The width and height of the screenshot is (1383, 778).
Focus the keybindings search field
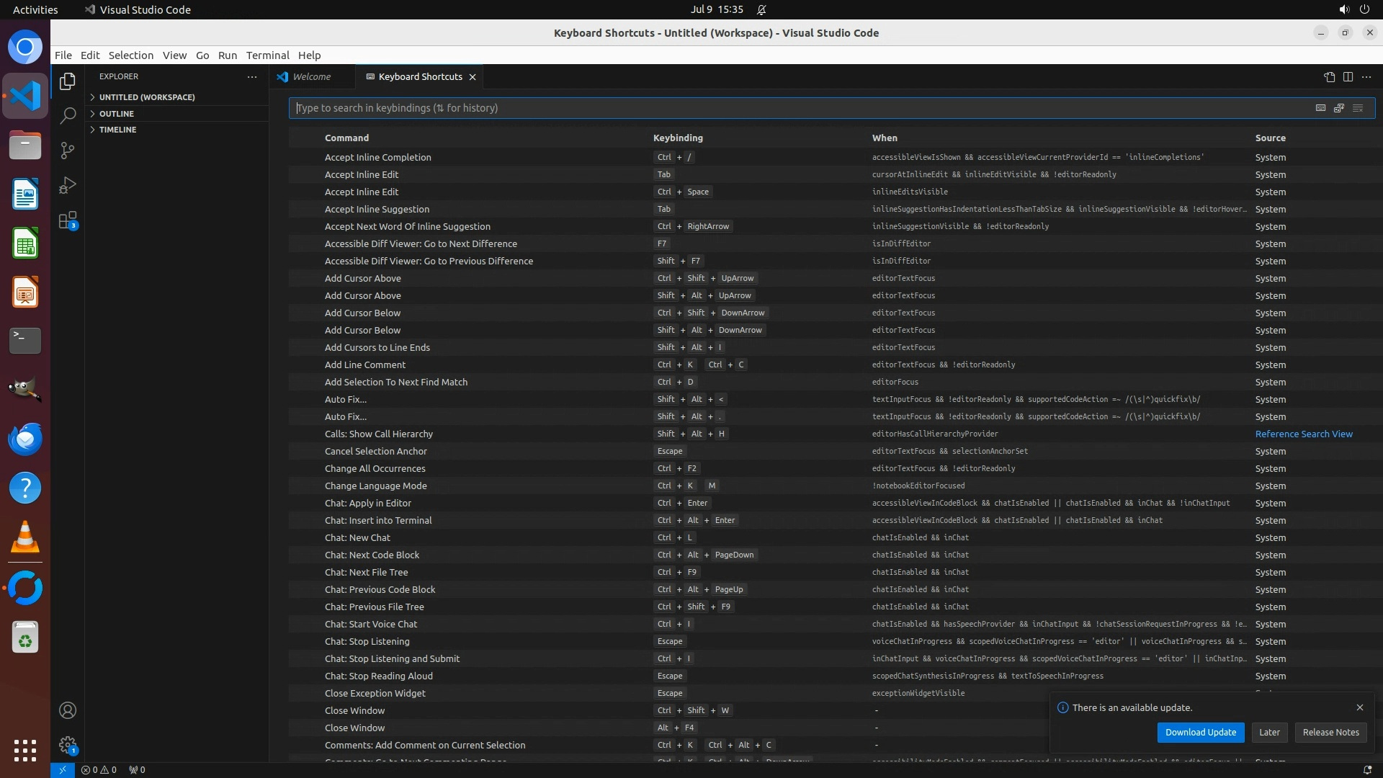(x=792, y=108)
